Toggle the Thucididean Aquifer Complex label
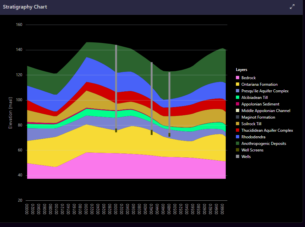The width and height of the screenshot is (305, 227). click(267, 130)
